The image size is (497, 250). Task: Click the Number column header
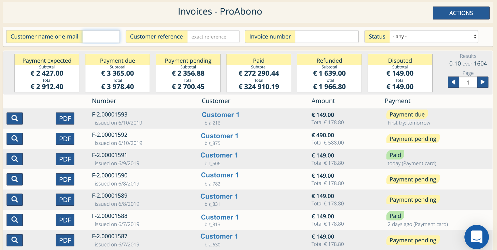click(x=104, y=101)
